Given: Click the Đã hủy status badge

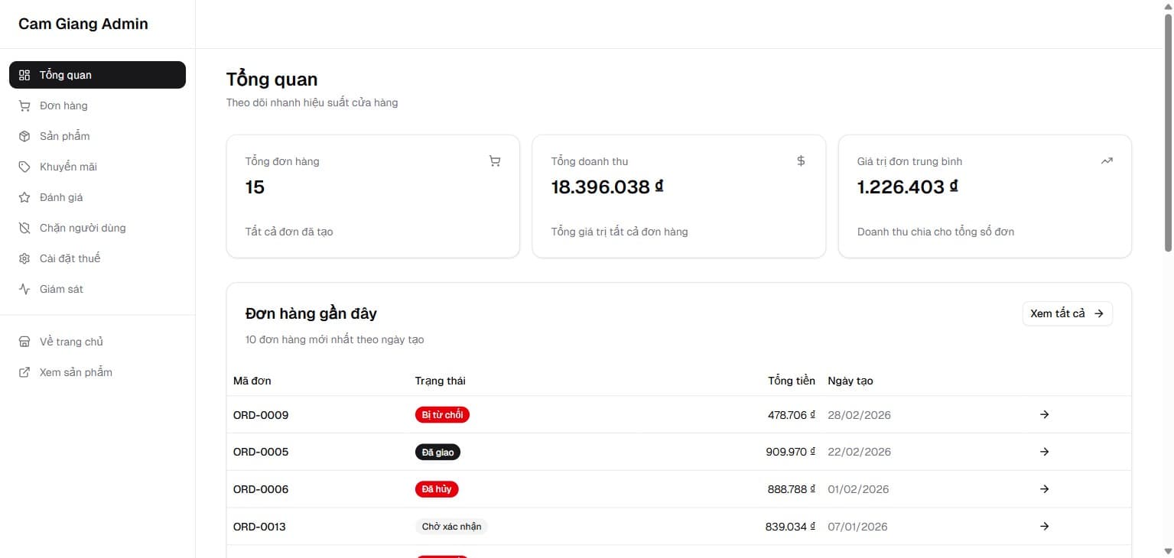Looking at the screenshot, I should click(x=437, y=489).
